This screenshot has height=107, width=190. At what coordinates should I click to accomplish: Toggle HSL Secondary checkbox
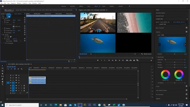pyautogui.click(x=186, y=94)
